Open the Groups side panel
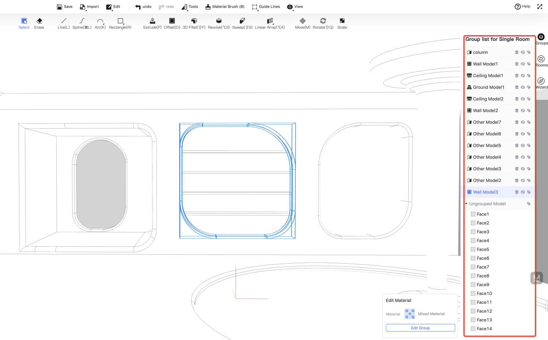This screenshot has width=548, height=340. click(x=541, y=39)
